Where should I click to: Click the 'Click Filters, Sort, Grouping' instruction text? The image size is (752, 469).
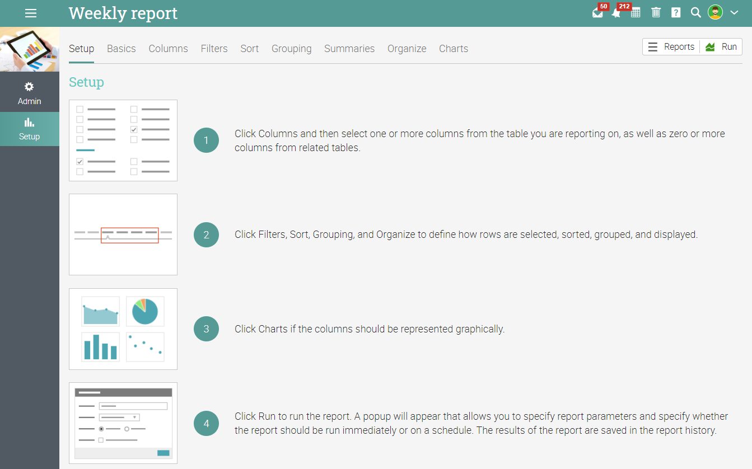click(466, 234)
